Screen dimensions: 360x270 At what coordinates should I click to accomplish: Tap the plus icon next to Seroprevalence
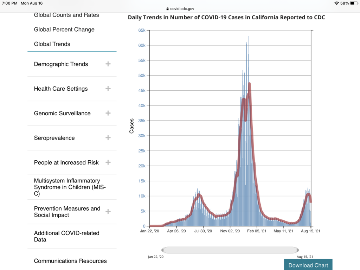click(108, 138)
